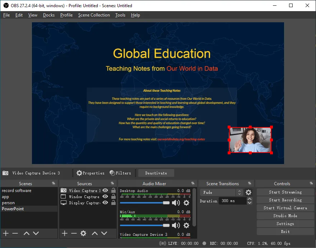316x248 pixels.
Task: Pop out the Sources dock
Action: tap(112, 183)
